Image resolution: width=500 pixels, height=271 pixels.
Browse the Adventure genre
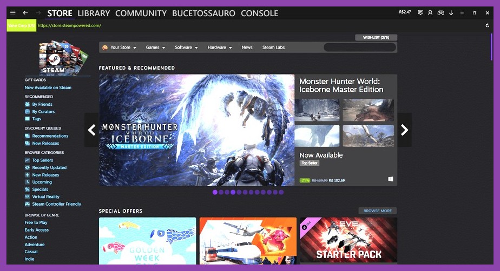pyautogui.click(x=35, y=245)
